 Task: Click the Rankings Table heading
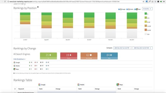(23, 80)
